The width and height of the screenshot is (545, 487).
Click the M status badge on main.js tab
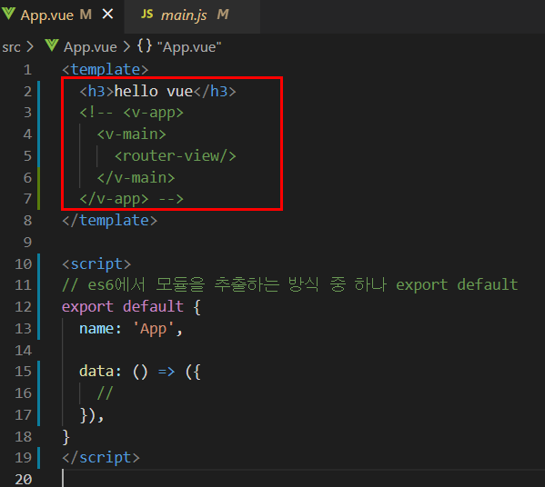click(223, 15)
